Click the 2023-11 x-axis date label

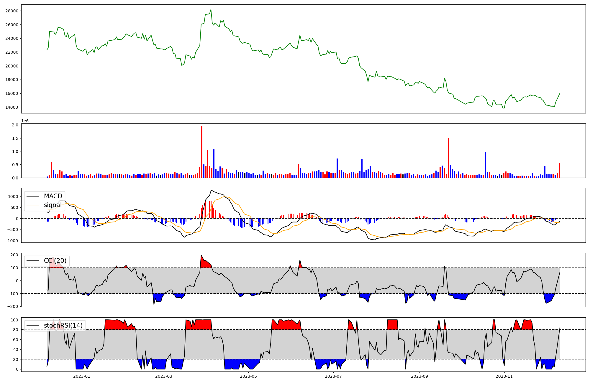tap(504, 376)
